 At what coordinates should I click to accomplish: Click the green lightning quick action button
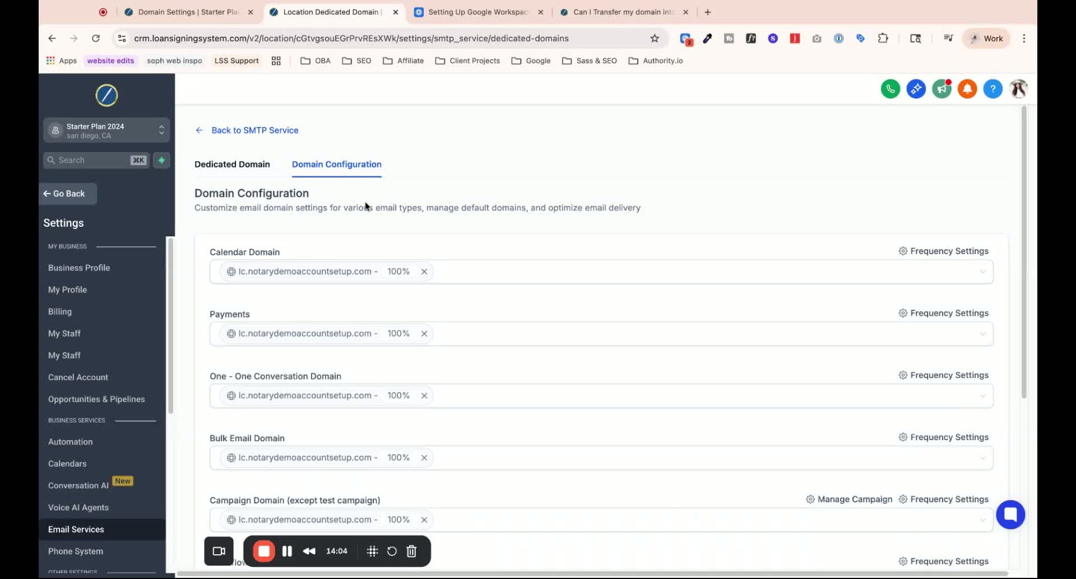(x=161, y=160)
